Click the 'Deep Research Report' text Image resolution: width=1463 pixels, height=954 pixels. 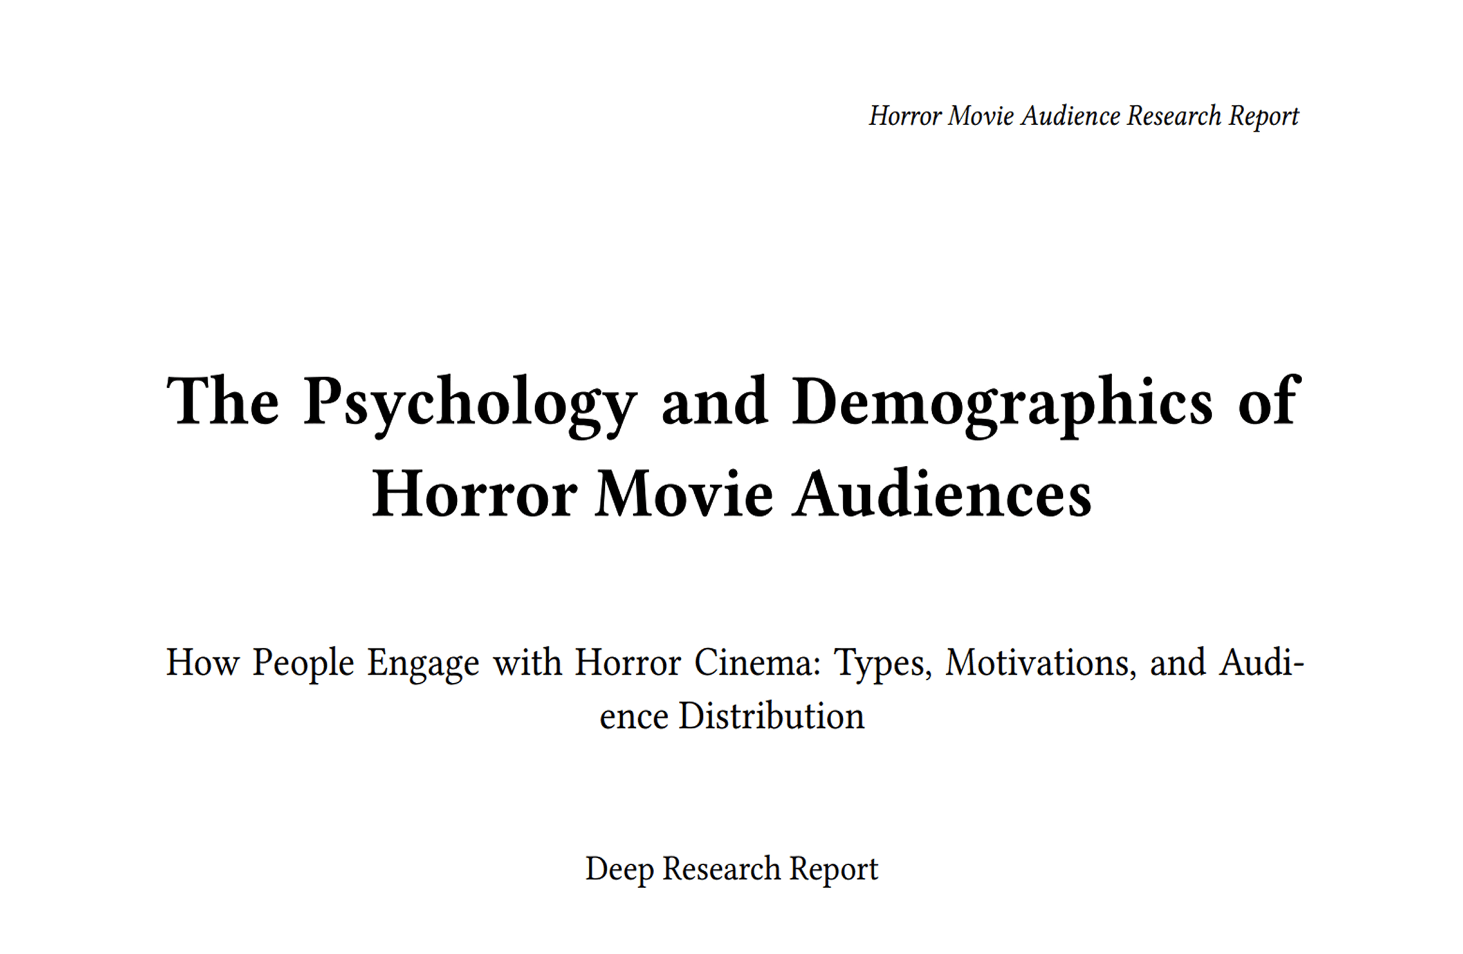tap(731, 869)
